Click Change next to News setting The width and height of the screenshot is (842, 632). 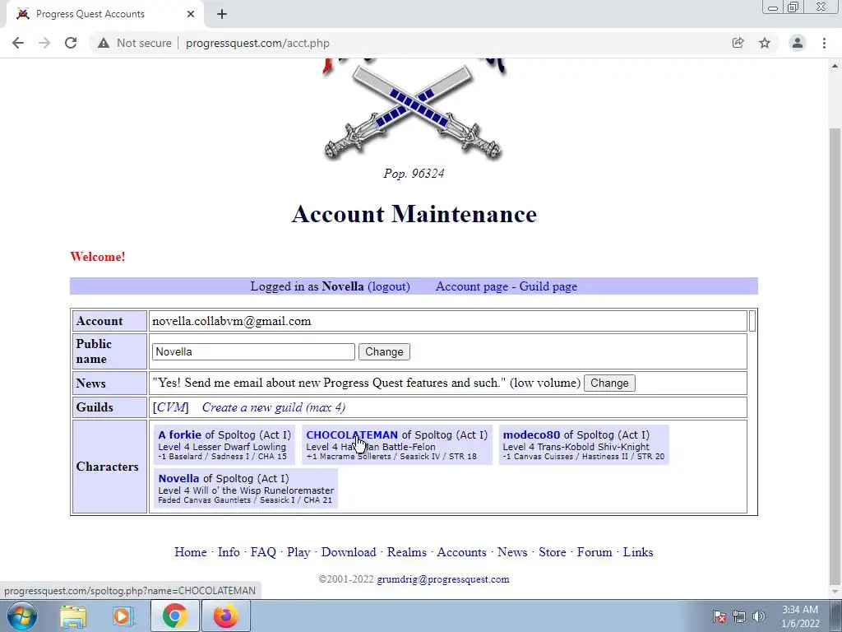coord(609,383)
